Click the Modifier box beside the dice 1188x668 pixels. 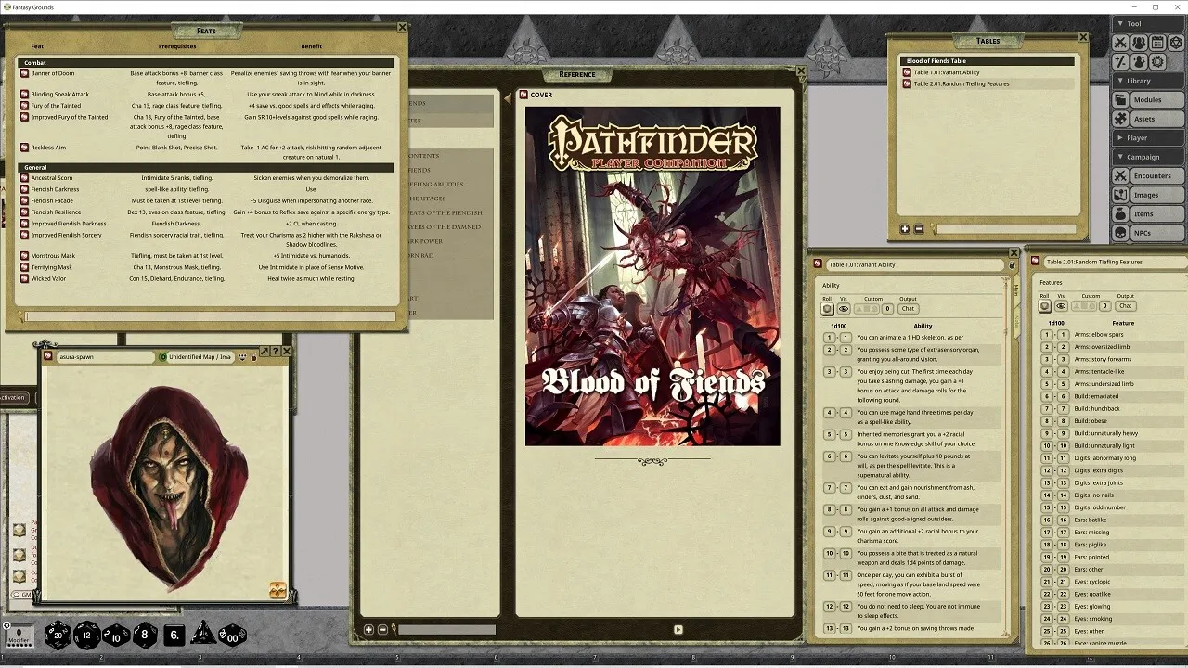(x=19, y=635)
